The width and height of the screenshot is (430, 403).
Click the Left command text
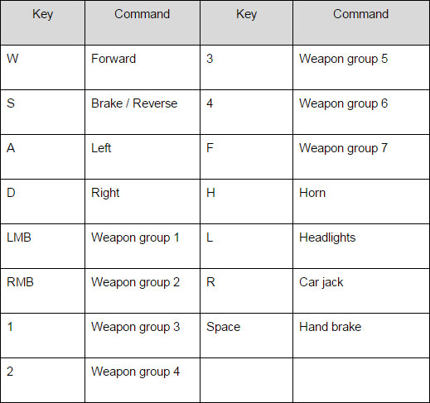point(101,148)
